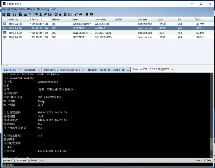Viewport: 215px width, 168px height.
Task: Click the cube About icon
Action: [91, 14]
